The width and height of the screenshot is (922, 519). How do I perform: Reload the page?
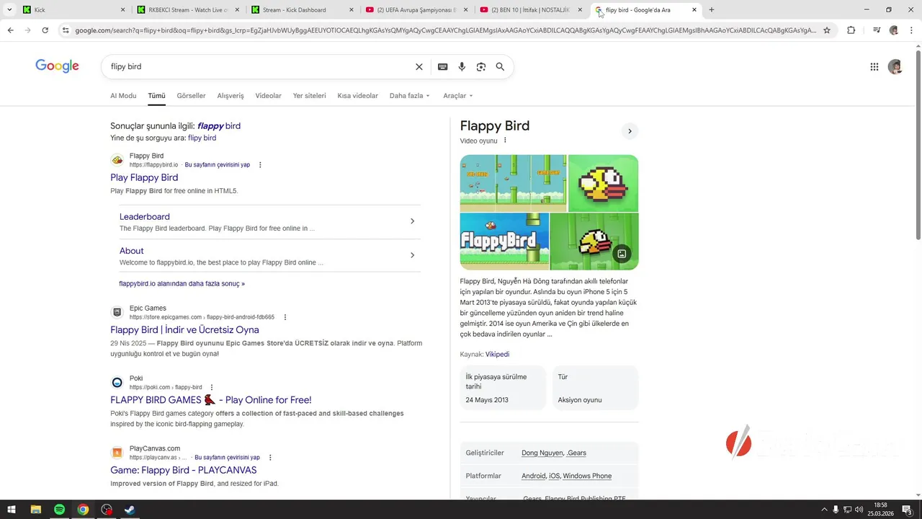tap(45, 30)
